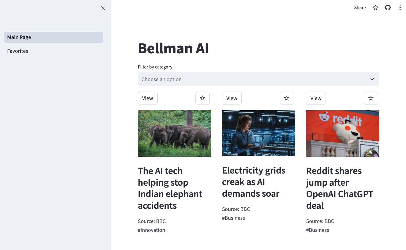Click the Filter by category label
Screen dimensions: 406x250
coord(155,67)
